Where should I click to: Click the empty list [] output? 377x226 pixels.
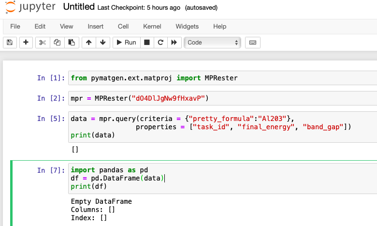[75, 150]
